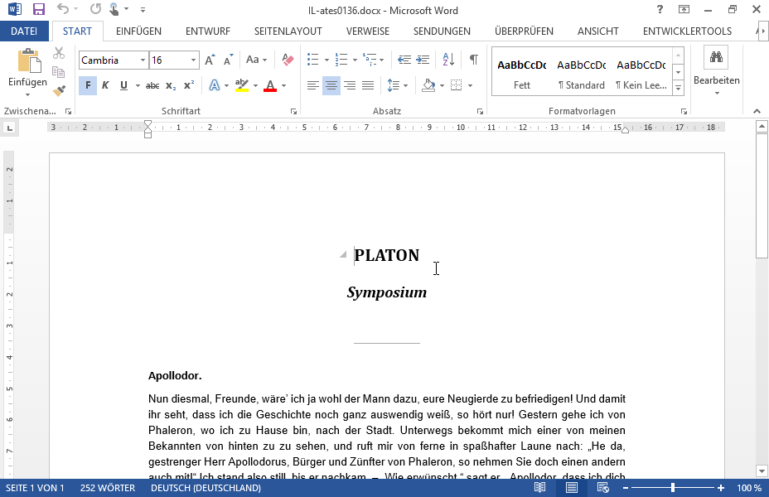Show or hide paragraph marks (¶)

click(473, 60)
